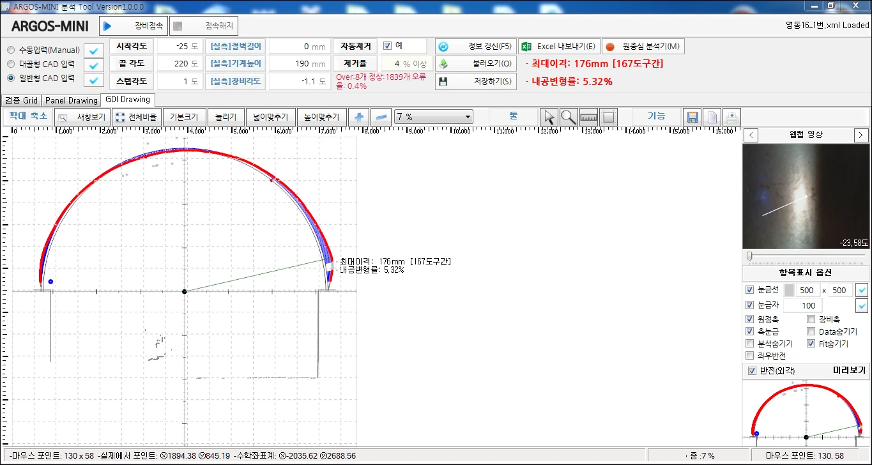Enable the 좌우반전 checkbox
The height and width of the screenshot is (465, 872).
point(750,356)
